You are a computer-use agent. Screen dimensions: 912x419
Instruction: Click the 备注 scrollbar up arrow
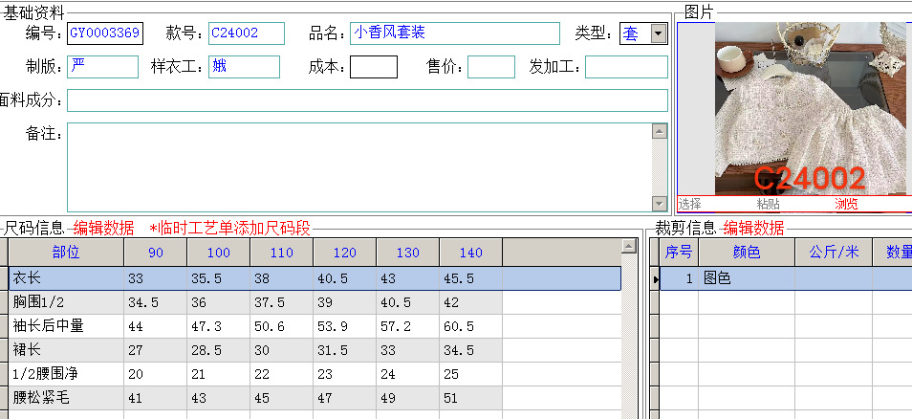(x=660, y=131)
